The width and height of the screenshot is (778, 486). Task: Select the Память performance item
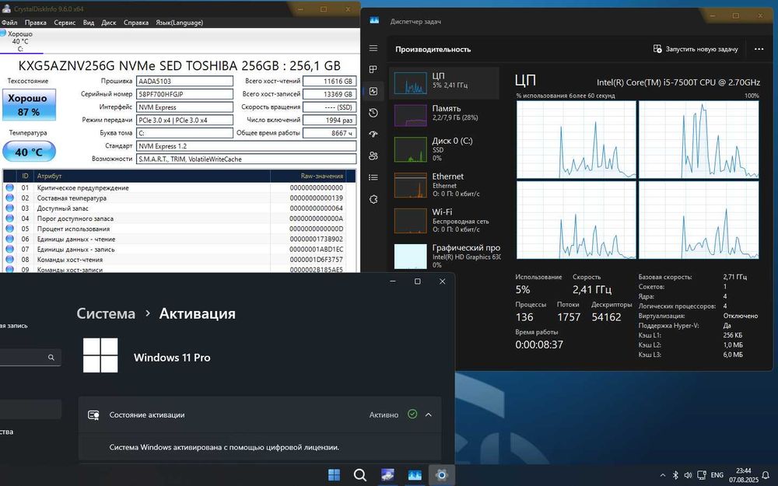point(444,114)
